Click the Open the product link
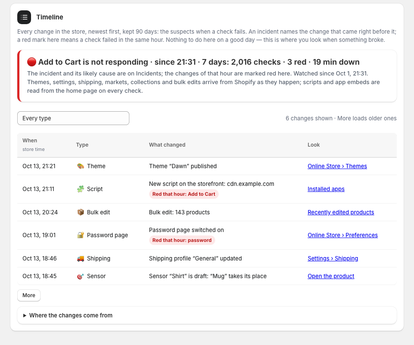The width and height of the screenshot is (414, 345). tap(331, 276)
